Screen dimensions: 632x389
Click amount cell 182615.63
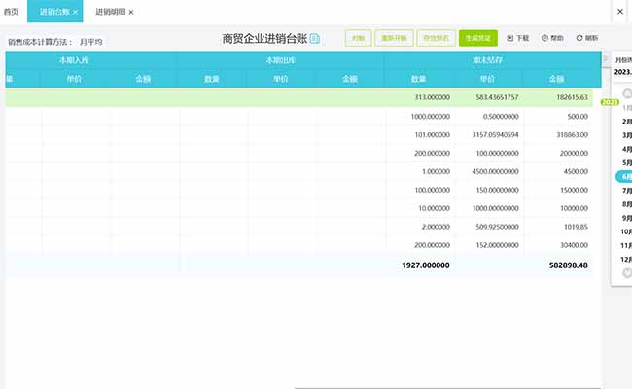[x=572, y=97]
